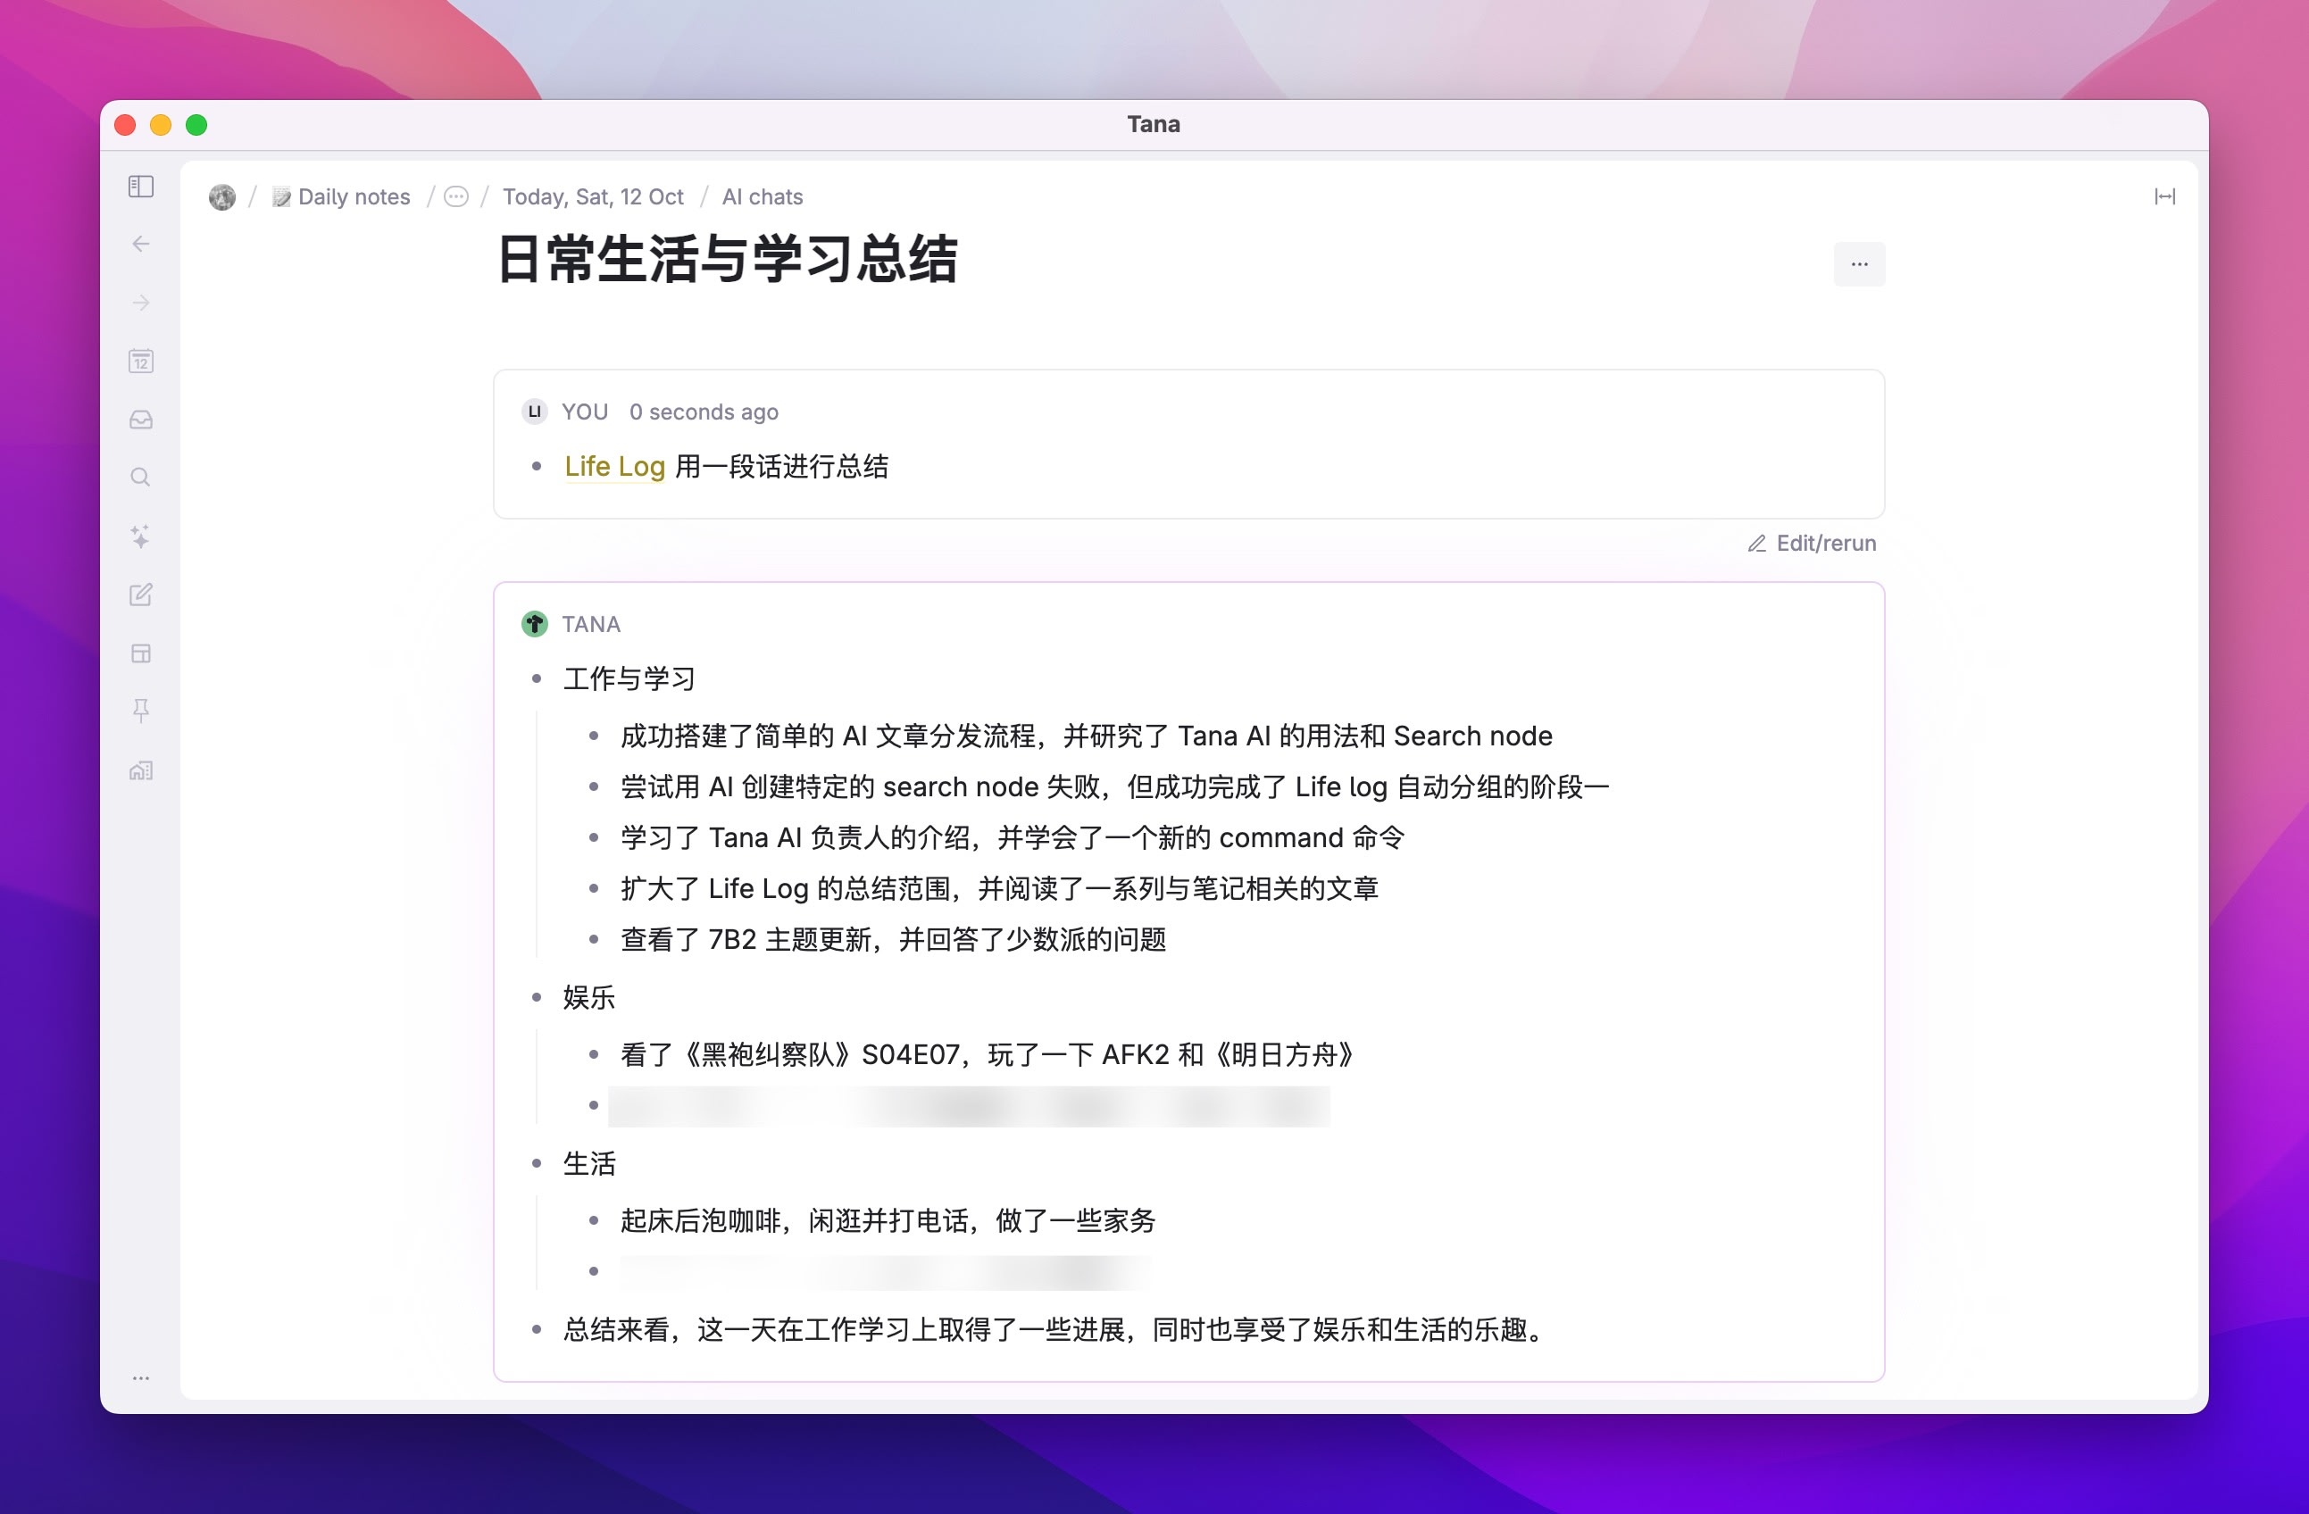
Task: Click the line starting 看了《黑袍纠察队》
Action: point(987,1054)
